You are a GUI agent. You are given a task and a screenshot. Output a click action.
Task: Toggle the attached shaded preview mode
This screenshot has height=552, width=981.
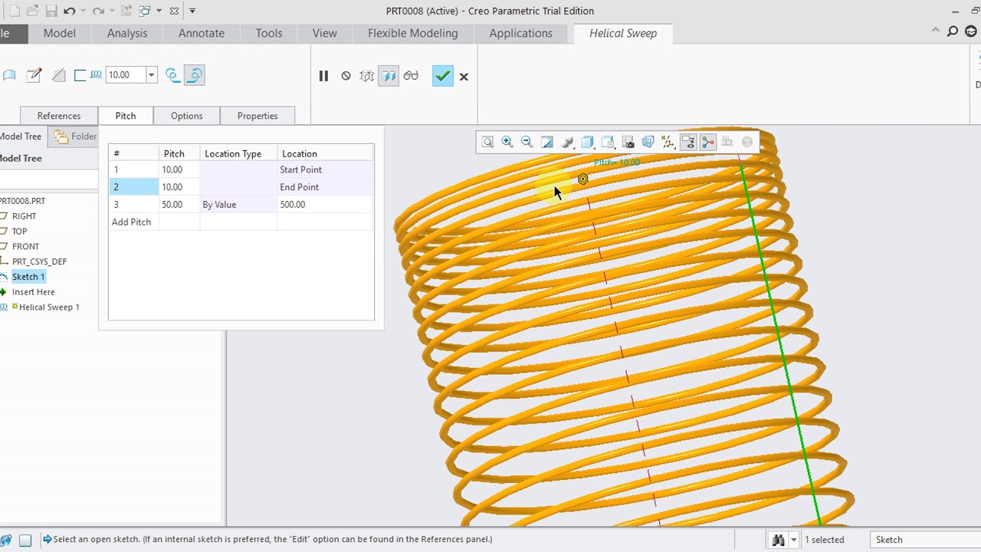point(389,76)
